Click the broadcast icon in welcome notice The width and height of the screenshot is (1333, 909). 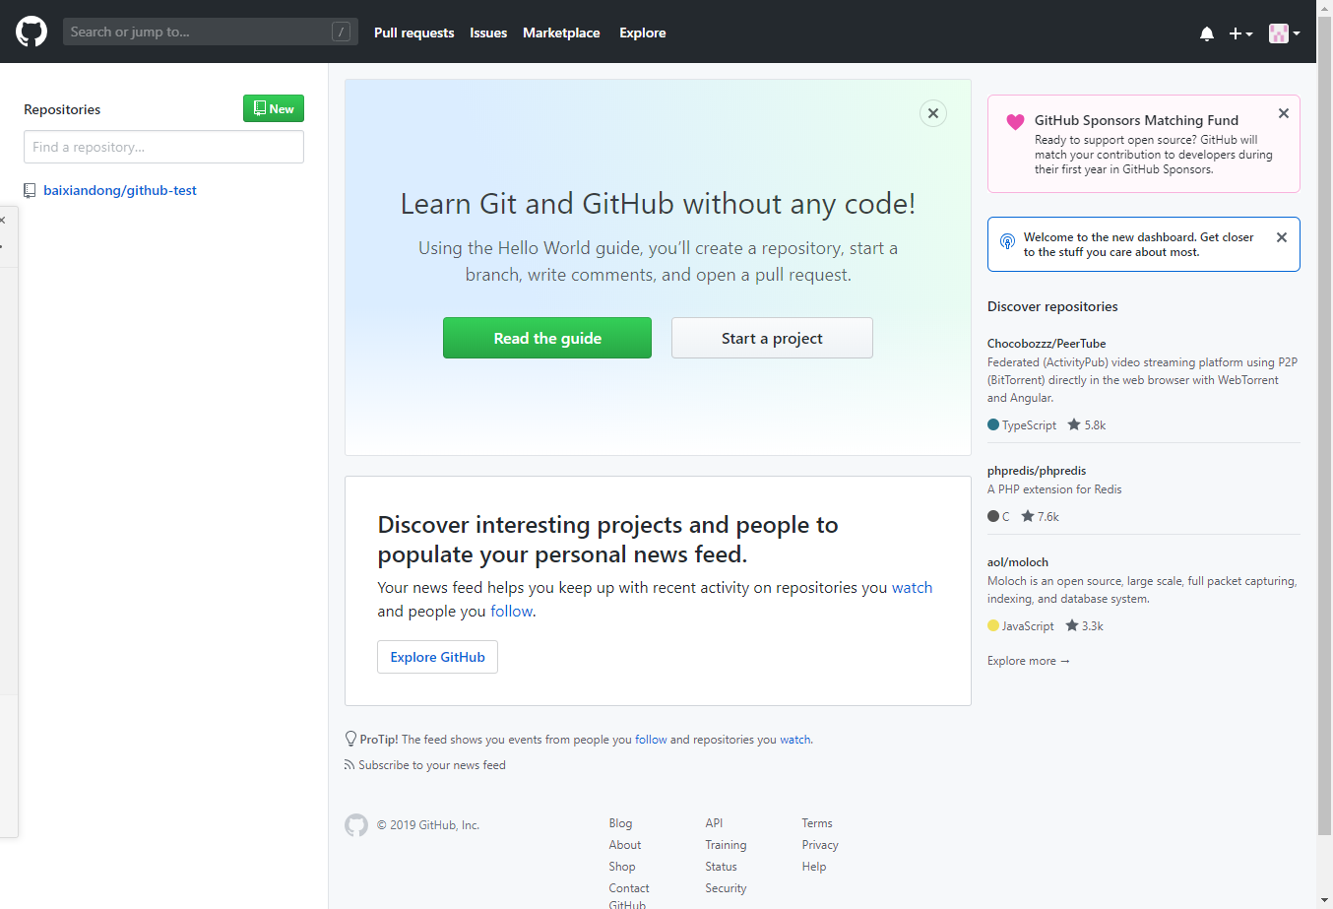(x=1007, y=241)
